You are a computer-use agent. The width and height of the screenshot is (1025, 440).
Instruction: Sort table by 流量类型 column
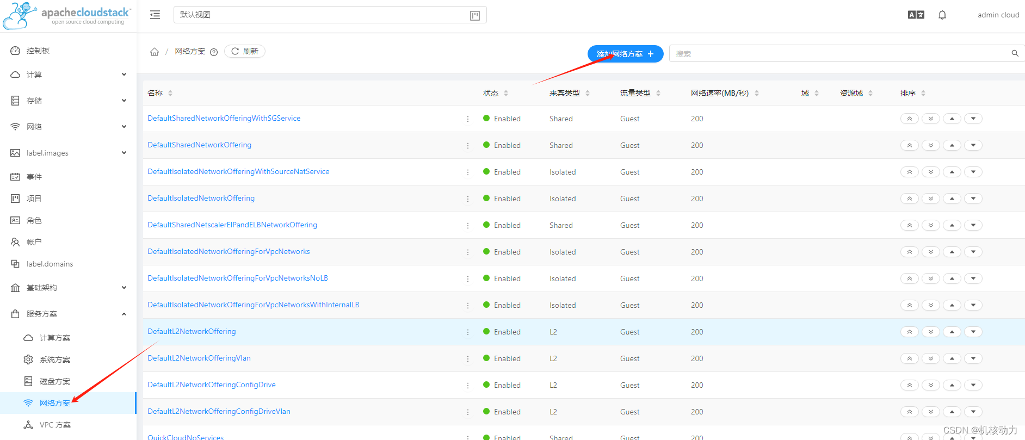pos(658,93)
